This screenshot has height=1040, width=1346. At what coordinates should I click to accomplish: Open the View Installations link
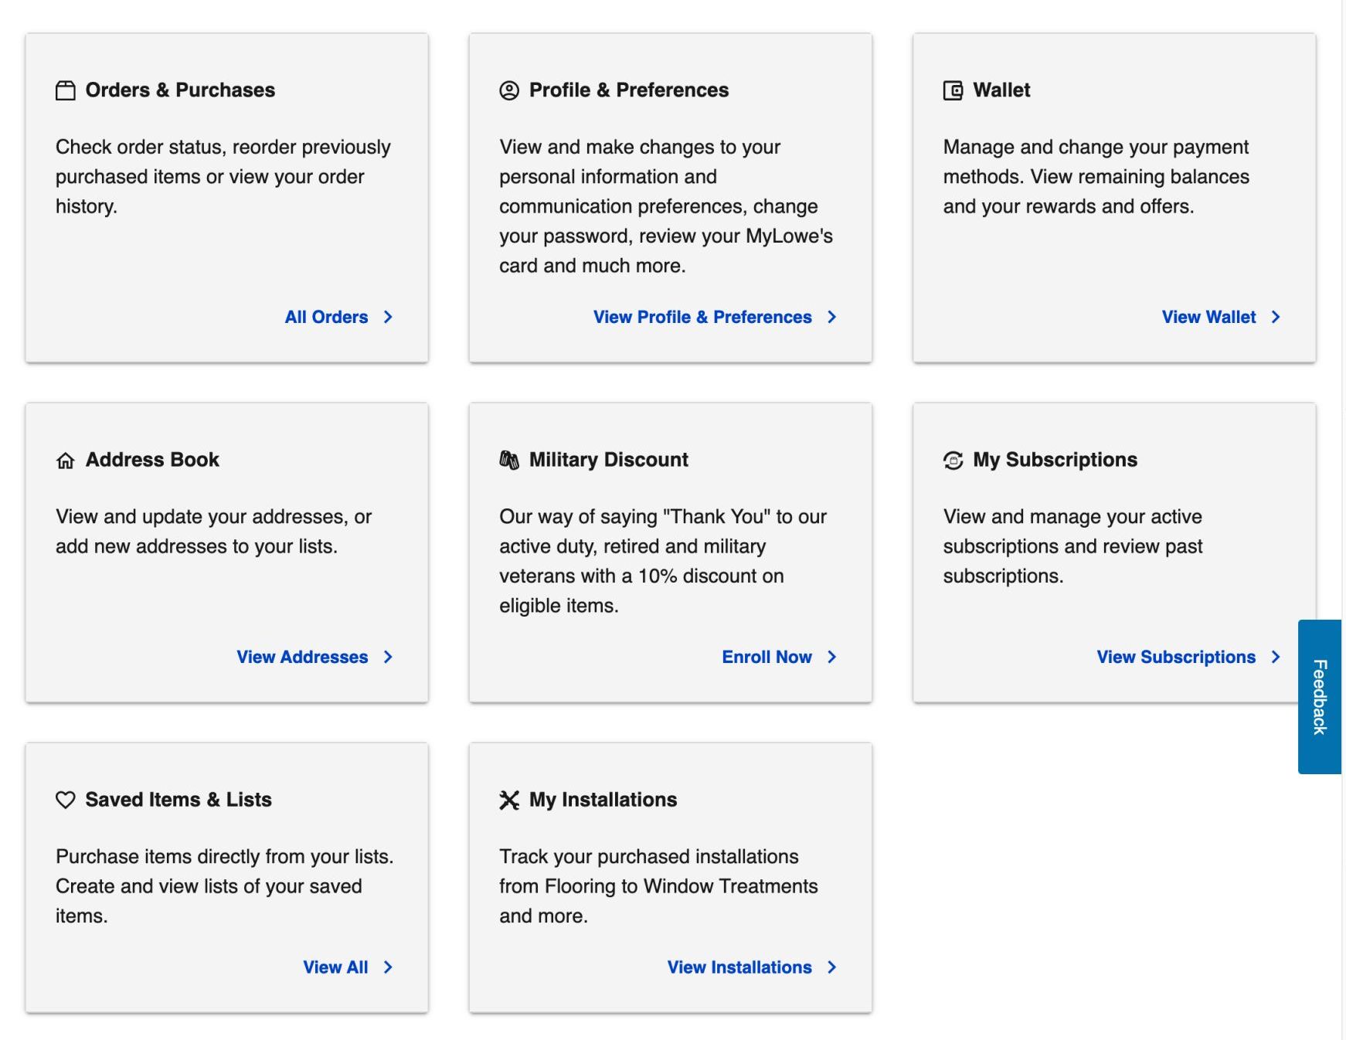(739, 967)
